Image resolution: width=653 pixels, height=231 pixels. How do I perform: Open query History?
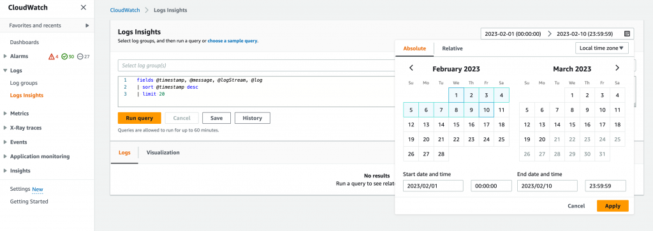click(x=253, y=118)
